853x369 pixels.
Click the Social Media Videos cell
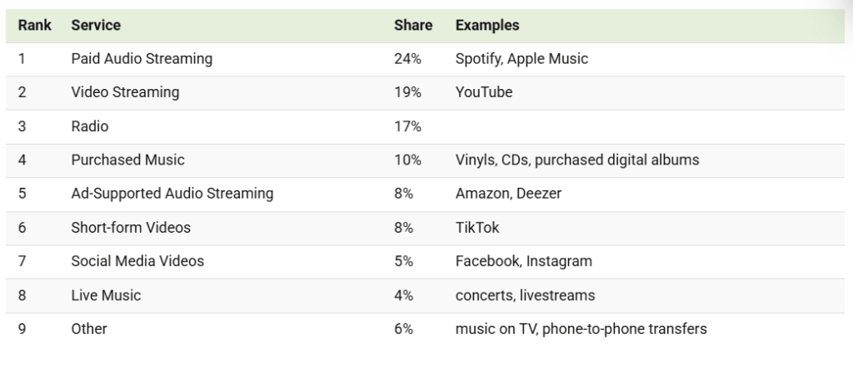click(x=137, y=261)
